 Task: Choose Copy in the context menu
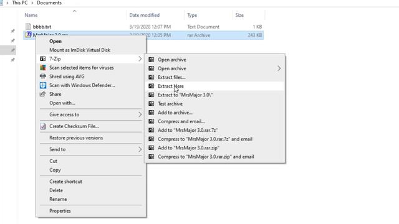55,170
